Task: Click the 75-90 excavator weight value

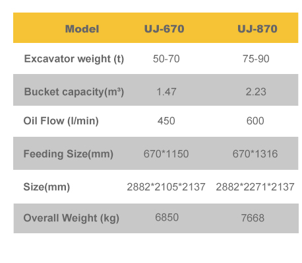Action: coord(256,59)
